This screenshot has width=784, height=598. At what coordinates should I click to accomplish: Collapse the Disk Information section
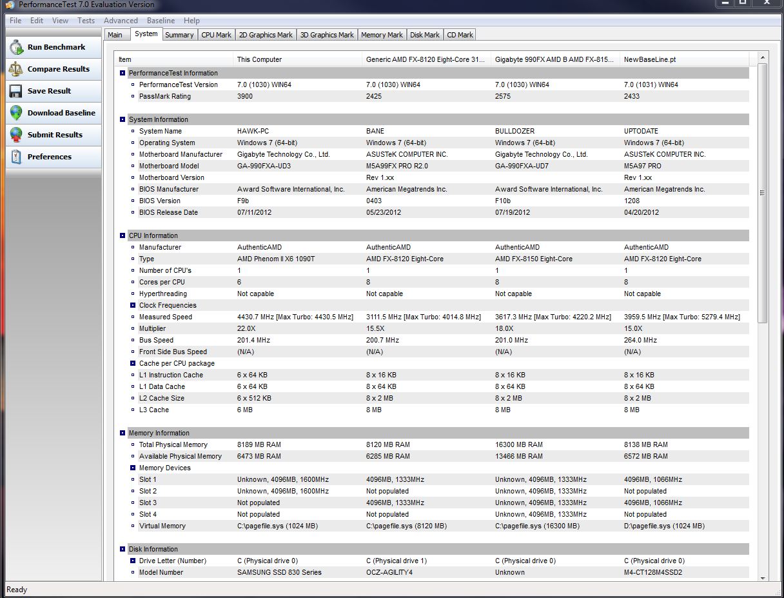122,549
